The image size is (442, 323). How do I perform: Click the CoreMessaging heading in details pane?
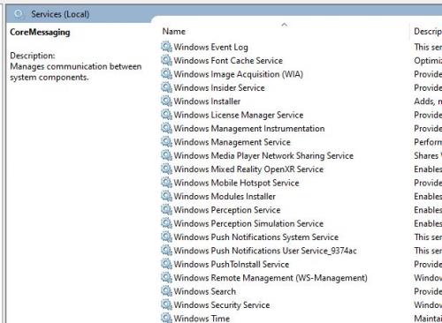pyautogui.click(x=40, y=33)
